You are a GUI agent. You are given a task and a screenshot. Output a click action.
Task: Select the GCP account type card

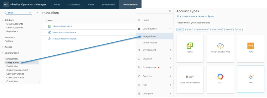pyautogui.click(x=220, y=79)
